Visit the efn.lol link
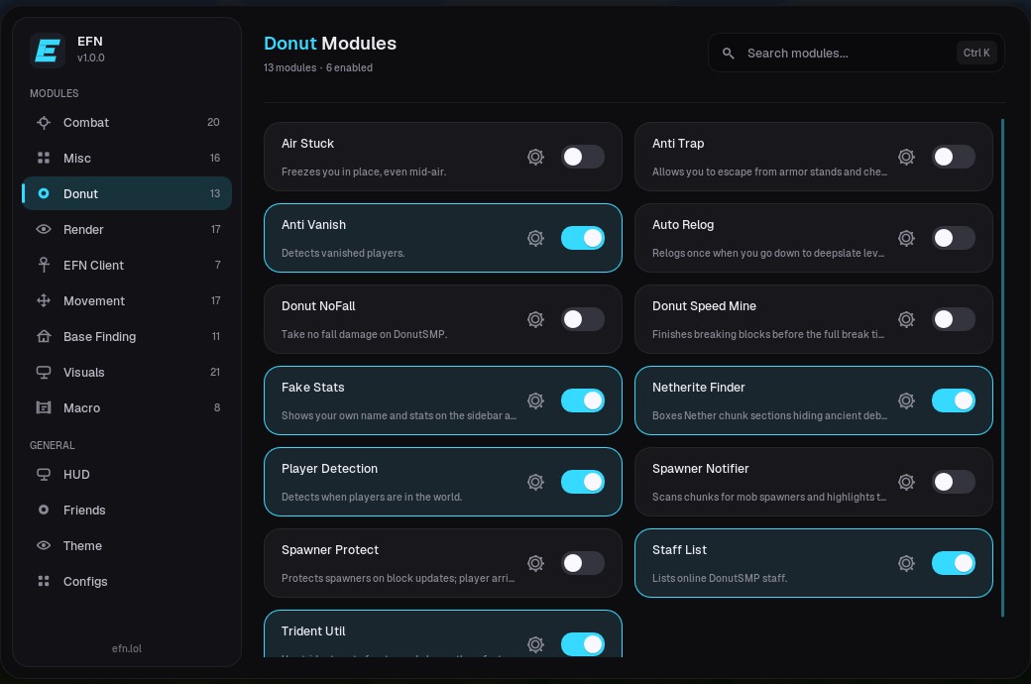This screenshot has width=1031, height=684. [127, 648]
